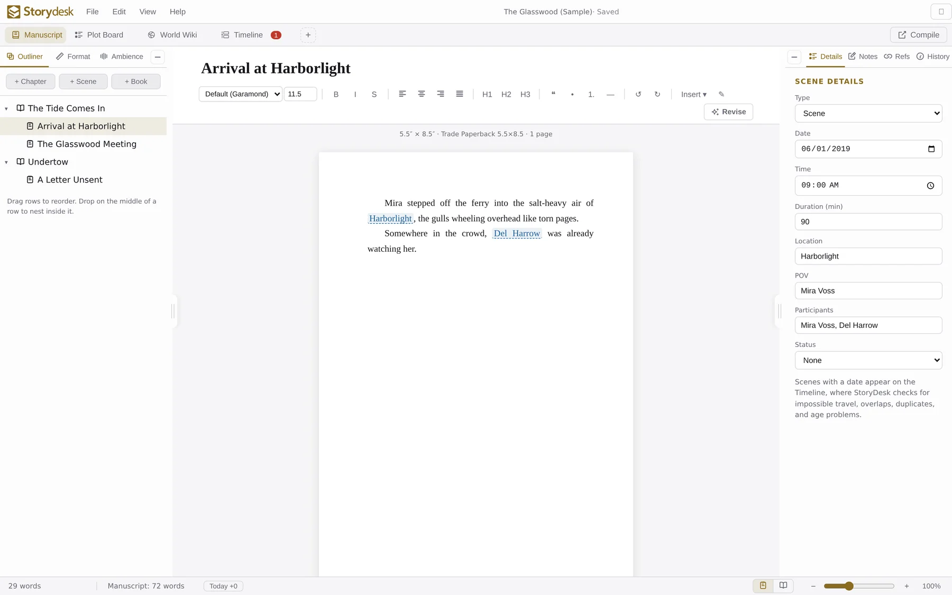Apply Heading 2 style
Viewport: 952px width, 595px height.
click(x=506, y=94)
